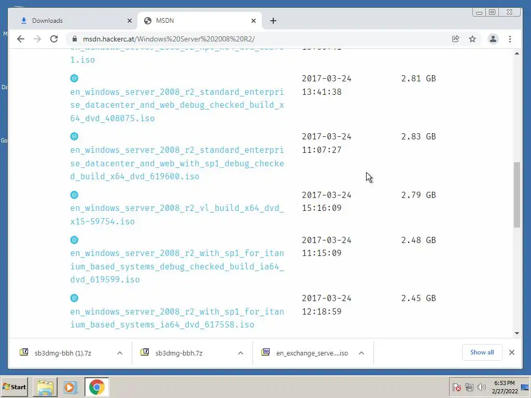Reload the MSDN page
Viewport: 531px width, 398px height.
54,39
